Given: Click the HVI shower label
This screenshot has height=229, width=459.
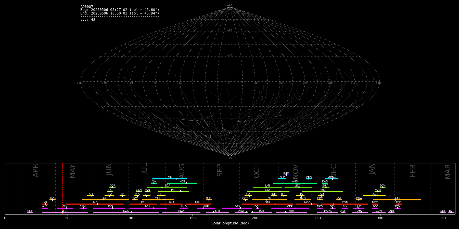Looking at the screenshot, I should pos(52,198).
